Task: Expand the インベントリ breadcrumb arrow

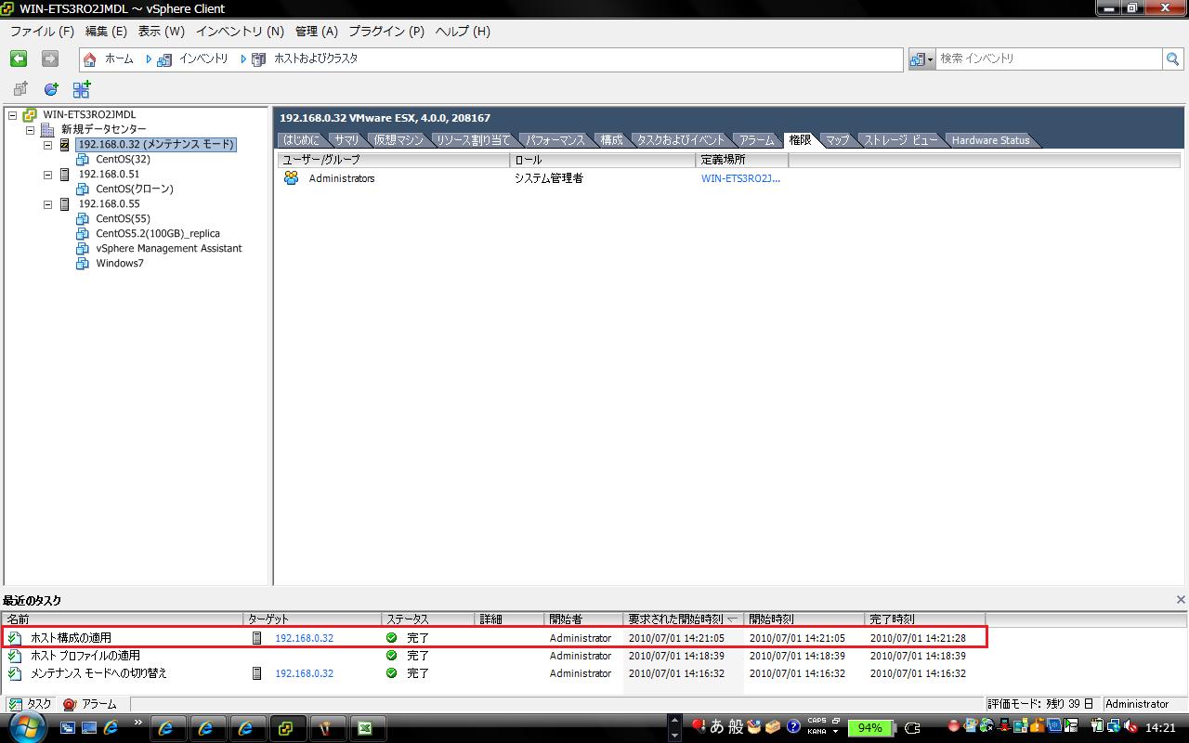Action: click(242, 59)
